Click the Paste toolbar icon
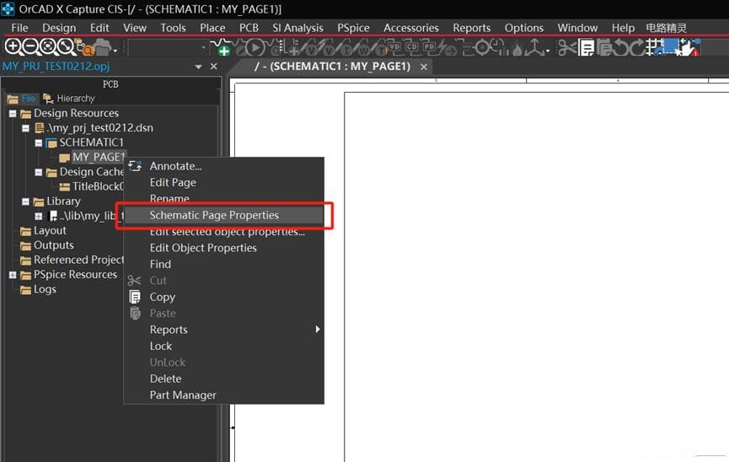 [605, 47]
